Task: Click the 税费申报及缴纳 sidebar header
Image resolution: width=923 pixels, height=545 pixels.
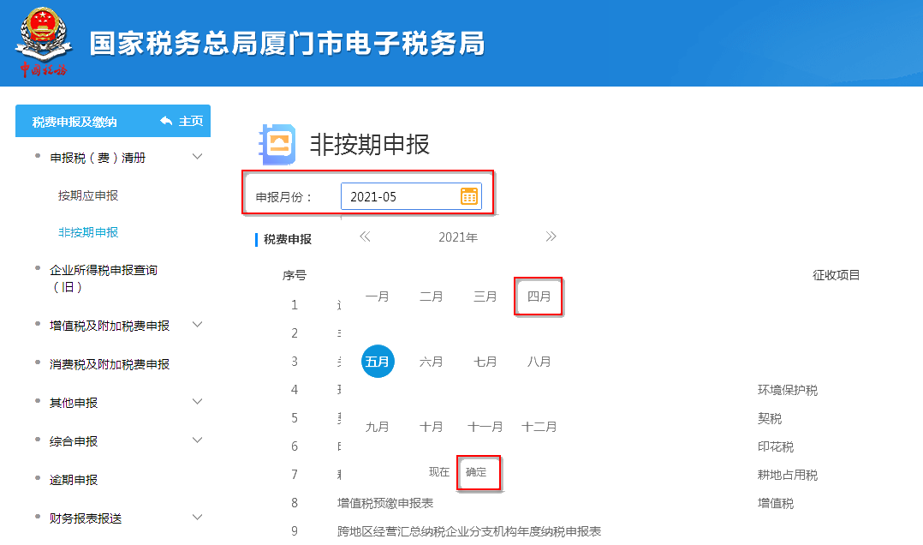Action: coord(74,122)
